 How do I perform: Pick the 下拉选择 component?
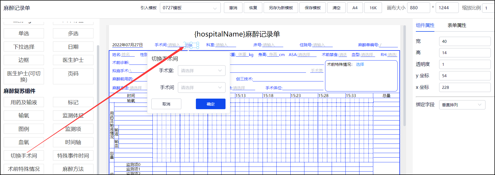pyautogui.click(x=24, y=47)
